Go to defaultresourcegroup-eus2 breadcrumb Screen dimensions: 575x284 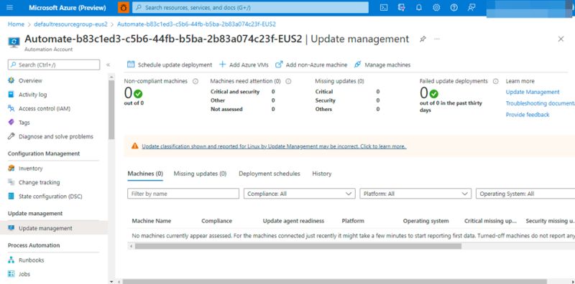click(70, 24)
